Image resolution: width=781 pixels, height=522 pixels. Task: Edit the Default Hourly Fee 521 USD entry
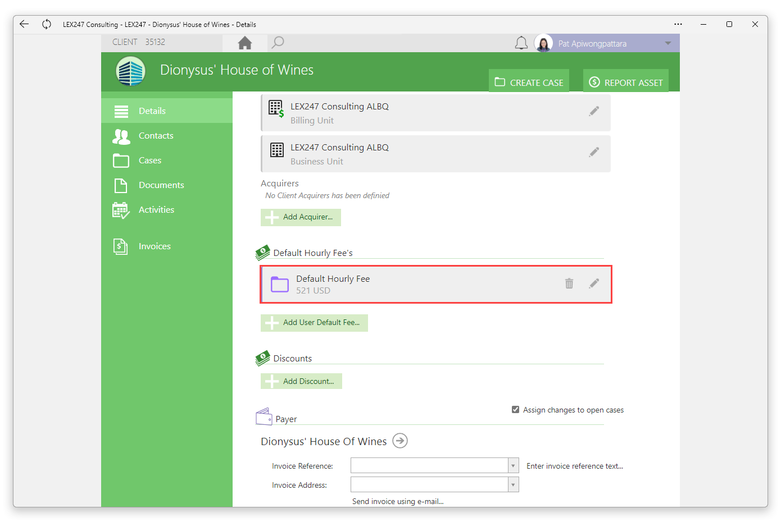(594, 283)
